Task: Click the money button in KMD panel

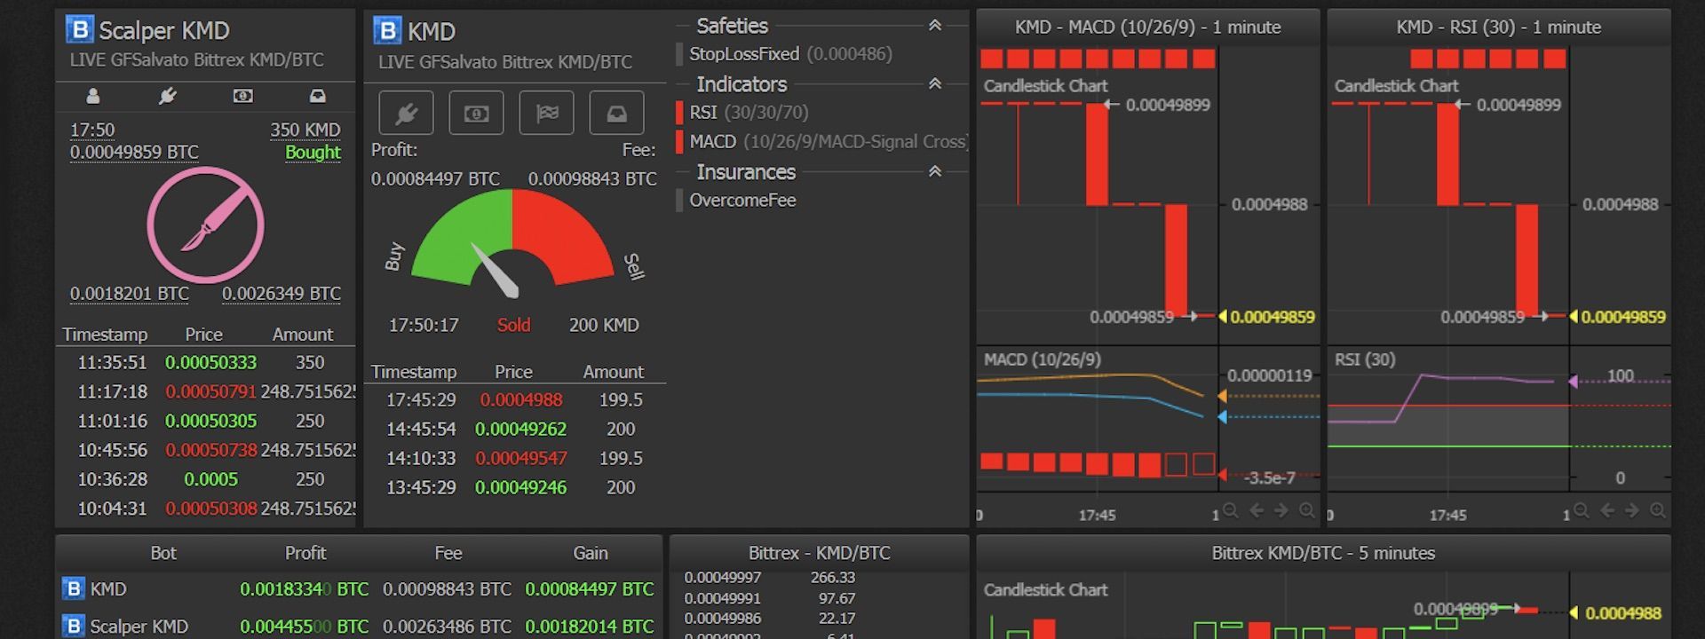Action: (476, 113)
